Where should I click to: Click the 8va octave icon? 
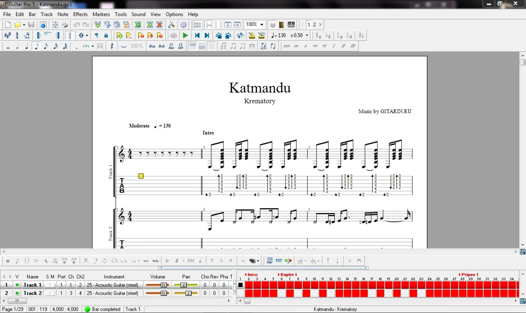(x=152, y=46)
